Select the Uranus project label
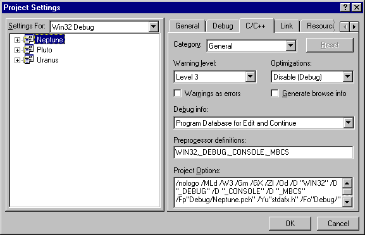This screenshot has height=235, width=365. (x=47, y=60)
